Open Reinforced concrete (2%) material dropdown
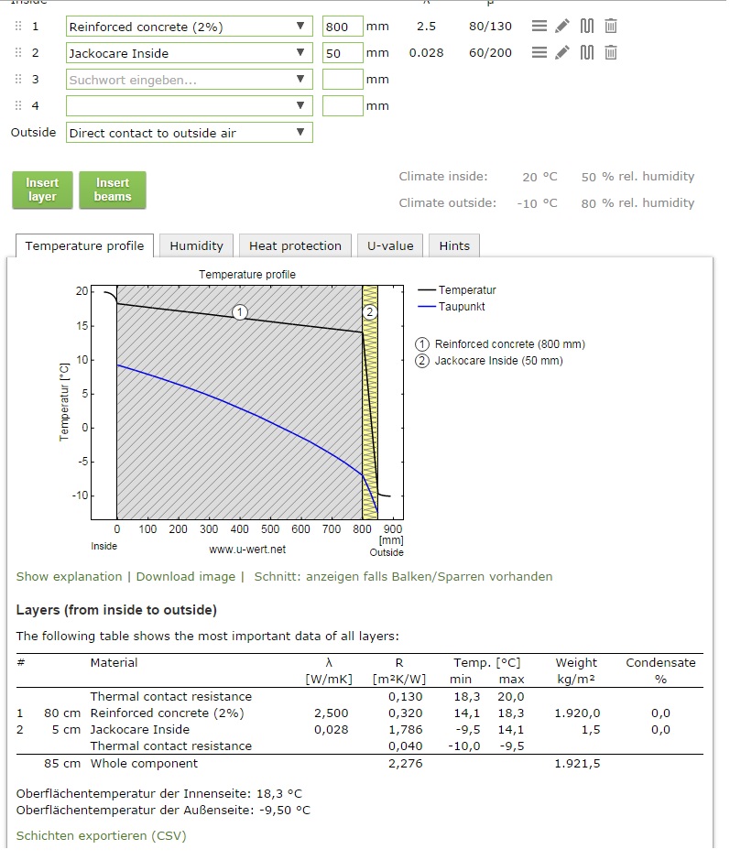Viewport: 730px width, 860px height. click(x=190, y=27)
